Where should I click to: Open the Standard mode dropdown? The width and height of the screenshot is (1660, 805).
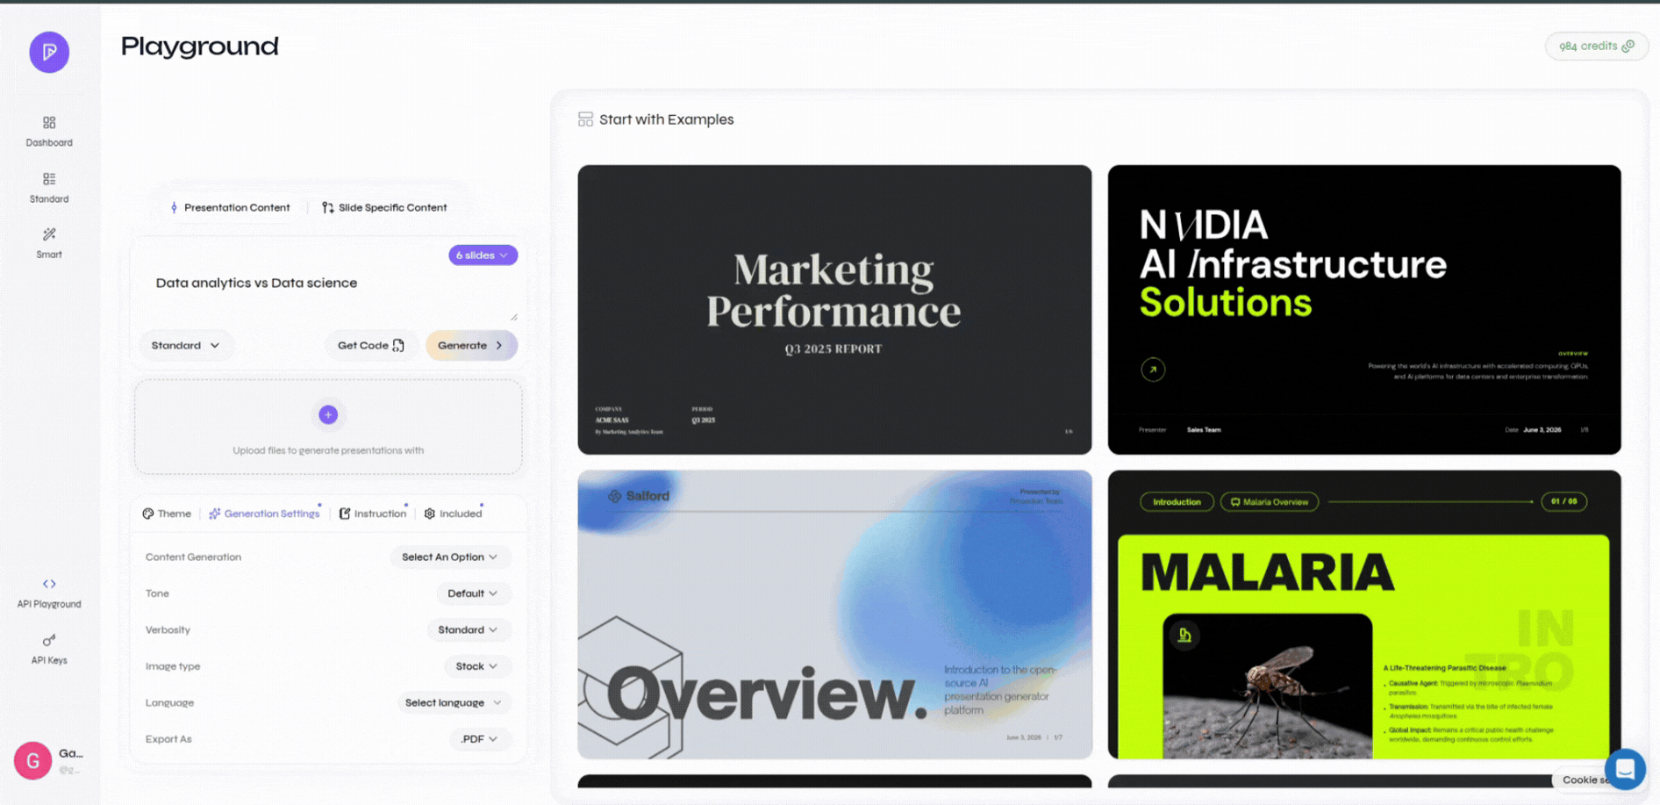tap(185, 346)
